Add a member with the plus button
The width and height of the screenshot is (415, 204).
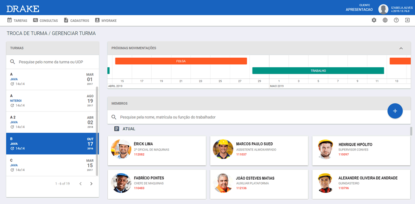point(395,111)
